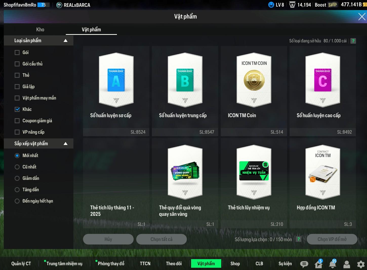This screenshot has height=270, width=367.
Task: Click the Chọn VP để mở button
Action: click(x=332, y=239)
